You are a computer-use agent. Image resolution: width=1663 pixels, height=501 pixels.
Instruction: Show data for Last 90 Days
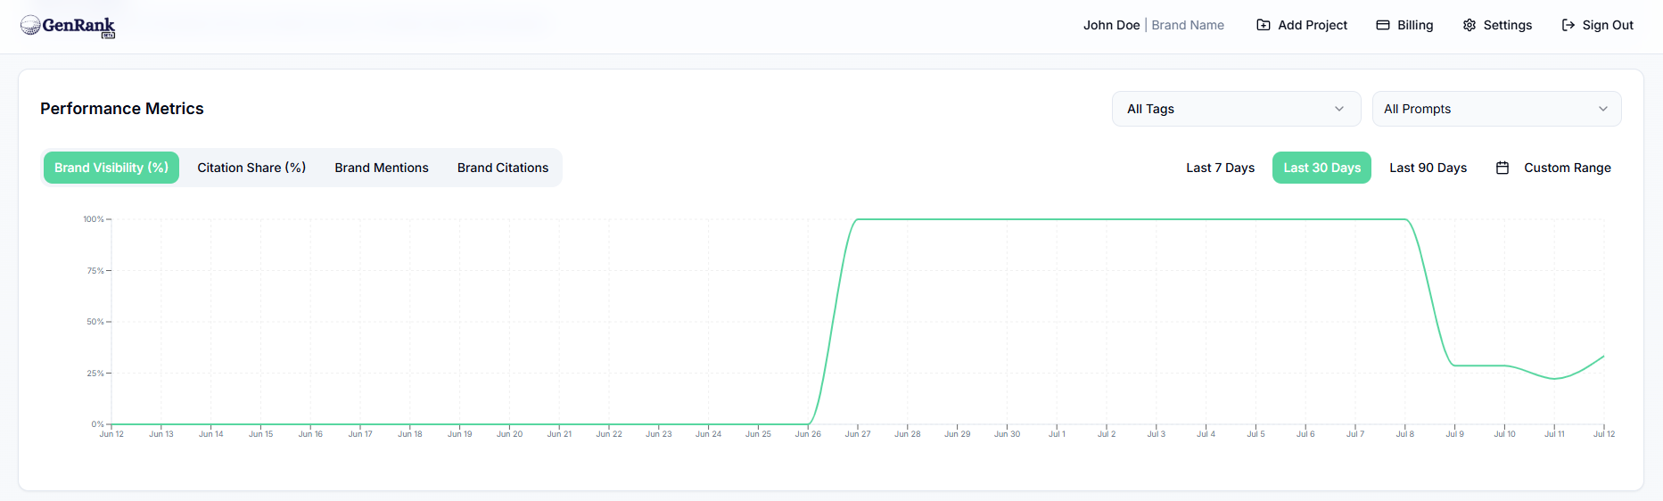point(1428,168)
